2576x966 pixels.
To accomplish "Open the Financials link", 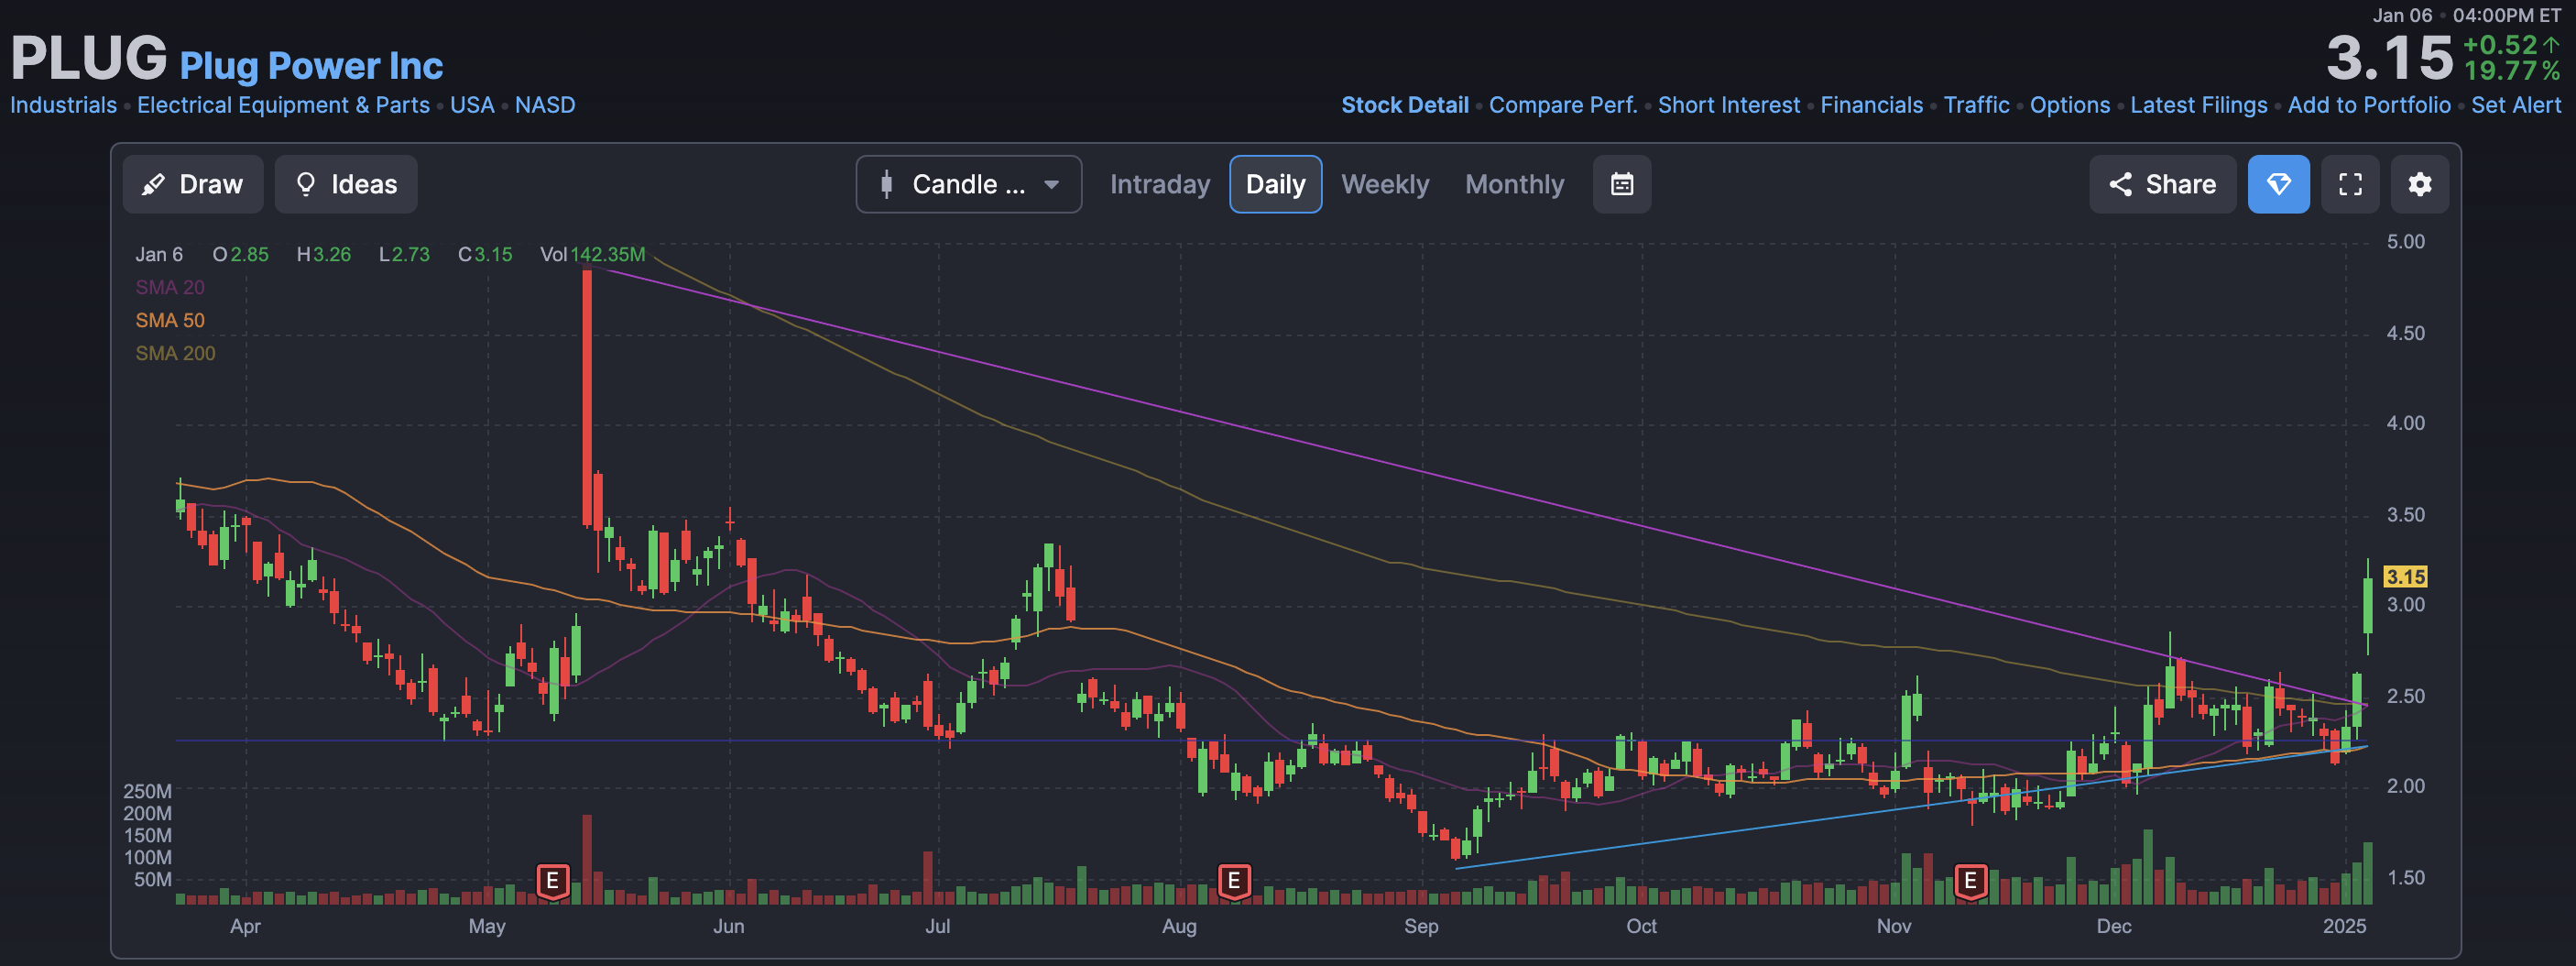I will [1871, 105].
